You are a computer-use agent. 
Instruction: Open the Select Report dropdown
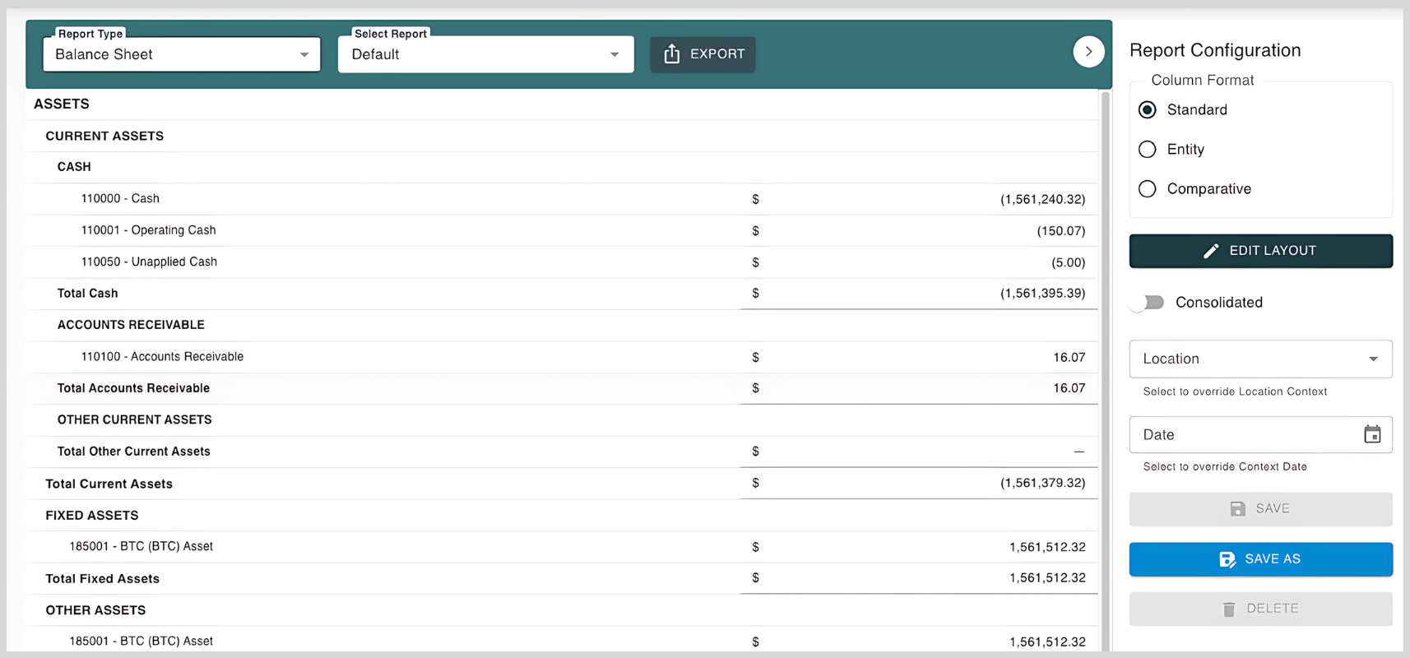486,54
